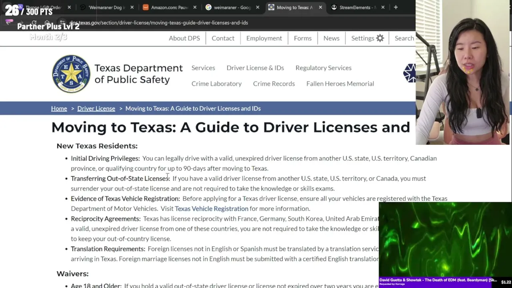Click the Texas Department of Public Safety title
Viewport: 512px width, 288px height.
[x=138, y=74]
